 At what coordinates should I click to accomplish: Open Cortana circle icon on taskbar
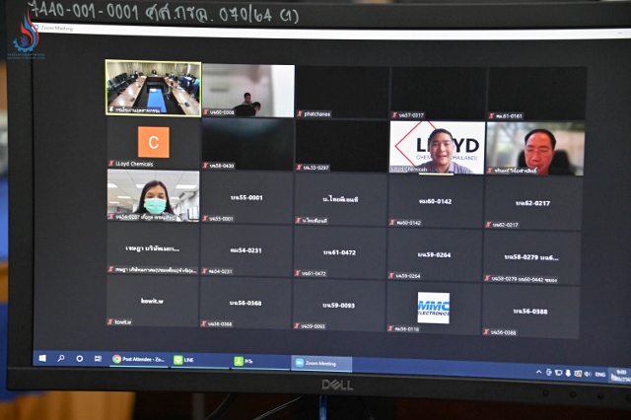[80, 358]
